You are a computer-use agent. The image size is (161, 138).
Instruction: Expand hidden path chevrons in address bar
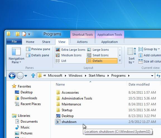pyautogui.click(x=45, y=76)
